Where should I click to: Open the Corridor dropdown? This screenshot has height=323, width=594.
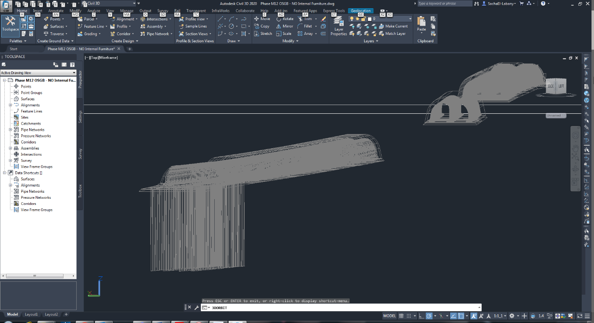(x=121, y=34)
